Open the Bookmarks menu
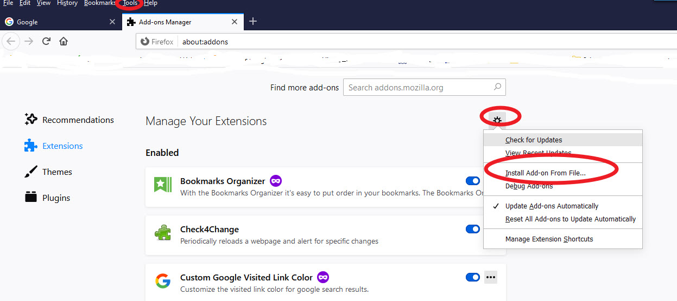 click(100, 3)
